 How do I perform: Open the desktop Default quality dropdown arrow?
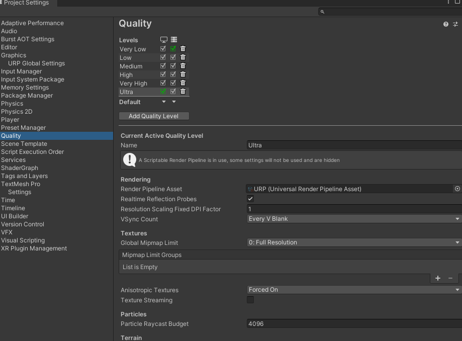point(163,101)
